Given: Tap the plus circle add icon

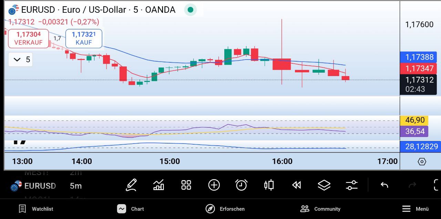Looking at the screenshot, I should point(214,185).
